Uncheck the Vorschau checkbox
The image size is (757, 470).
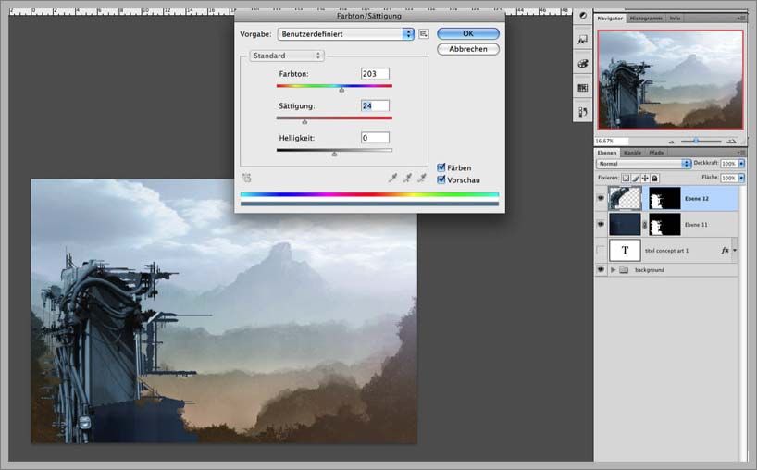tap(441, 179)
